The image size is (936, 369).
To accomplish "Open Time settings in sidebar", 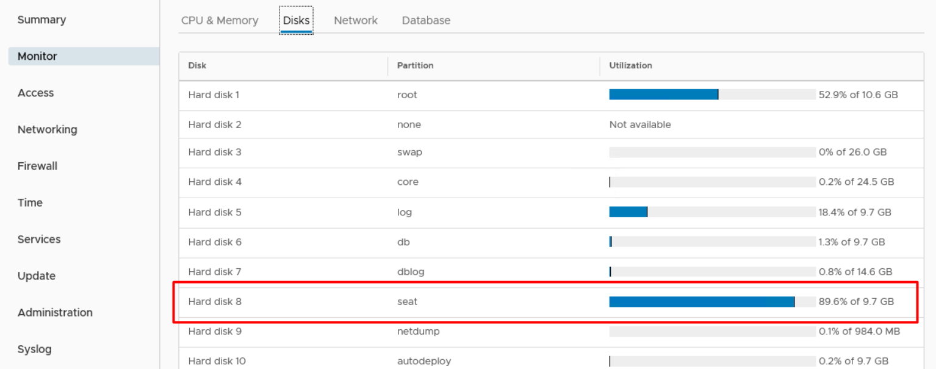I will (x=30, y=202).
